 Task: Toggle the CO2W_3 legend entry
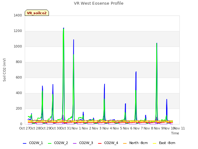83,143
